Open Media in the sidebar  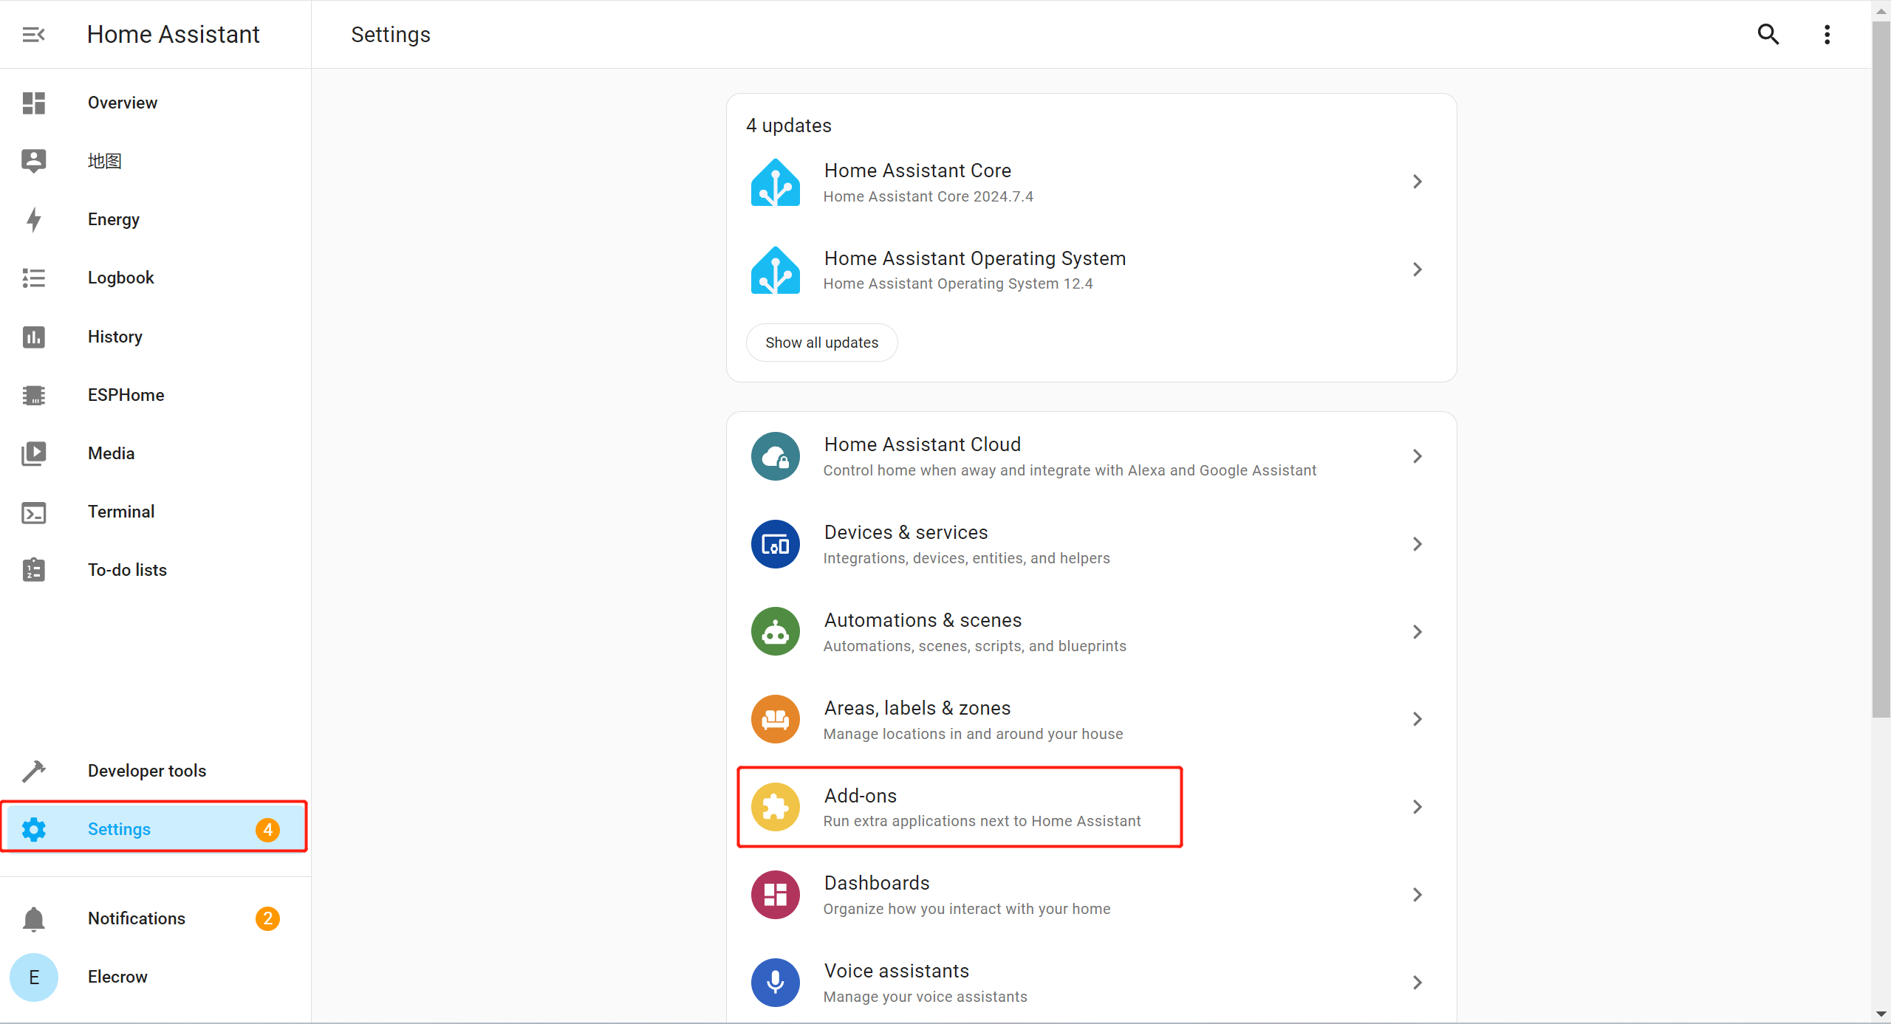[155, 453]
